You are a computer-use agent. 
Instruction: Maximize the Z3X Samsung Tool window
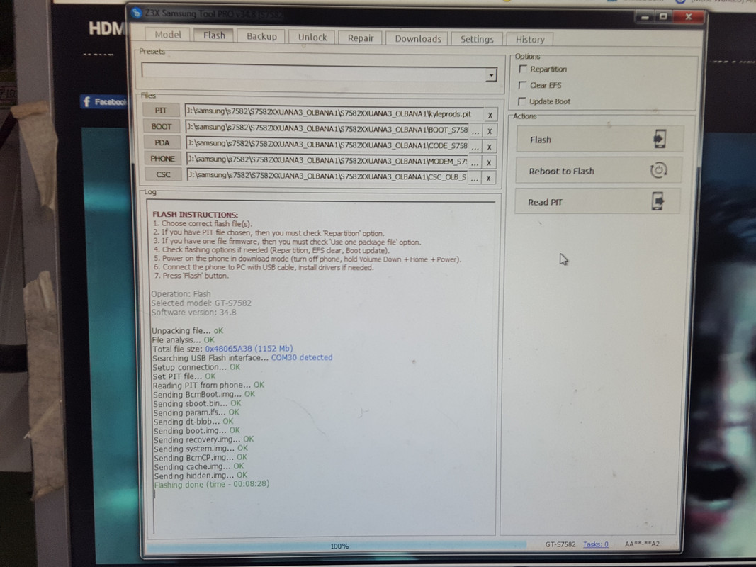click(x=663, y=17)
